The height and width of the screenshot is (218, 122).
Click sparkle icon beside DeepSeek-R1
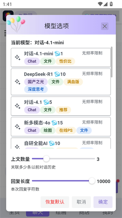coord(18,82)
